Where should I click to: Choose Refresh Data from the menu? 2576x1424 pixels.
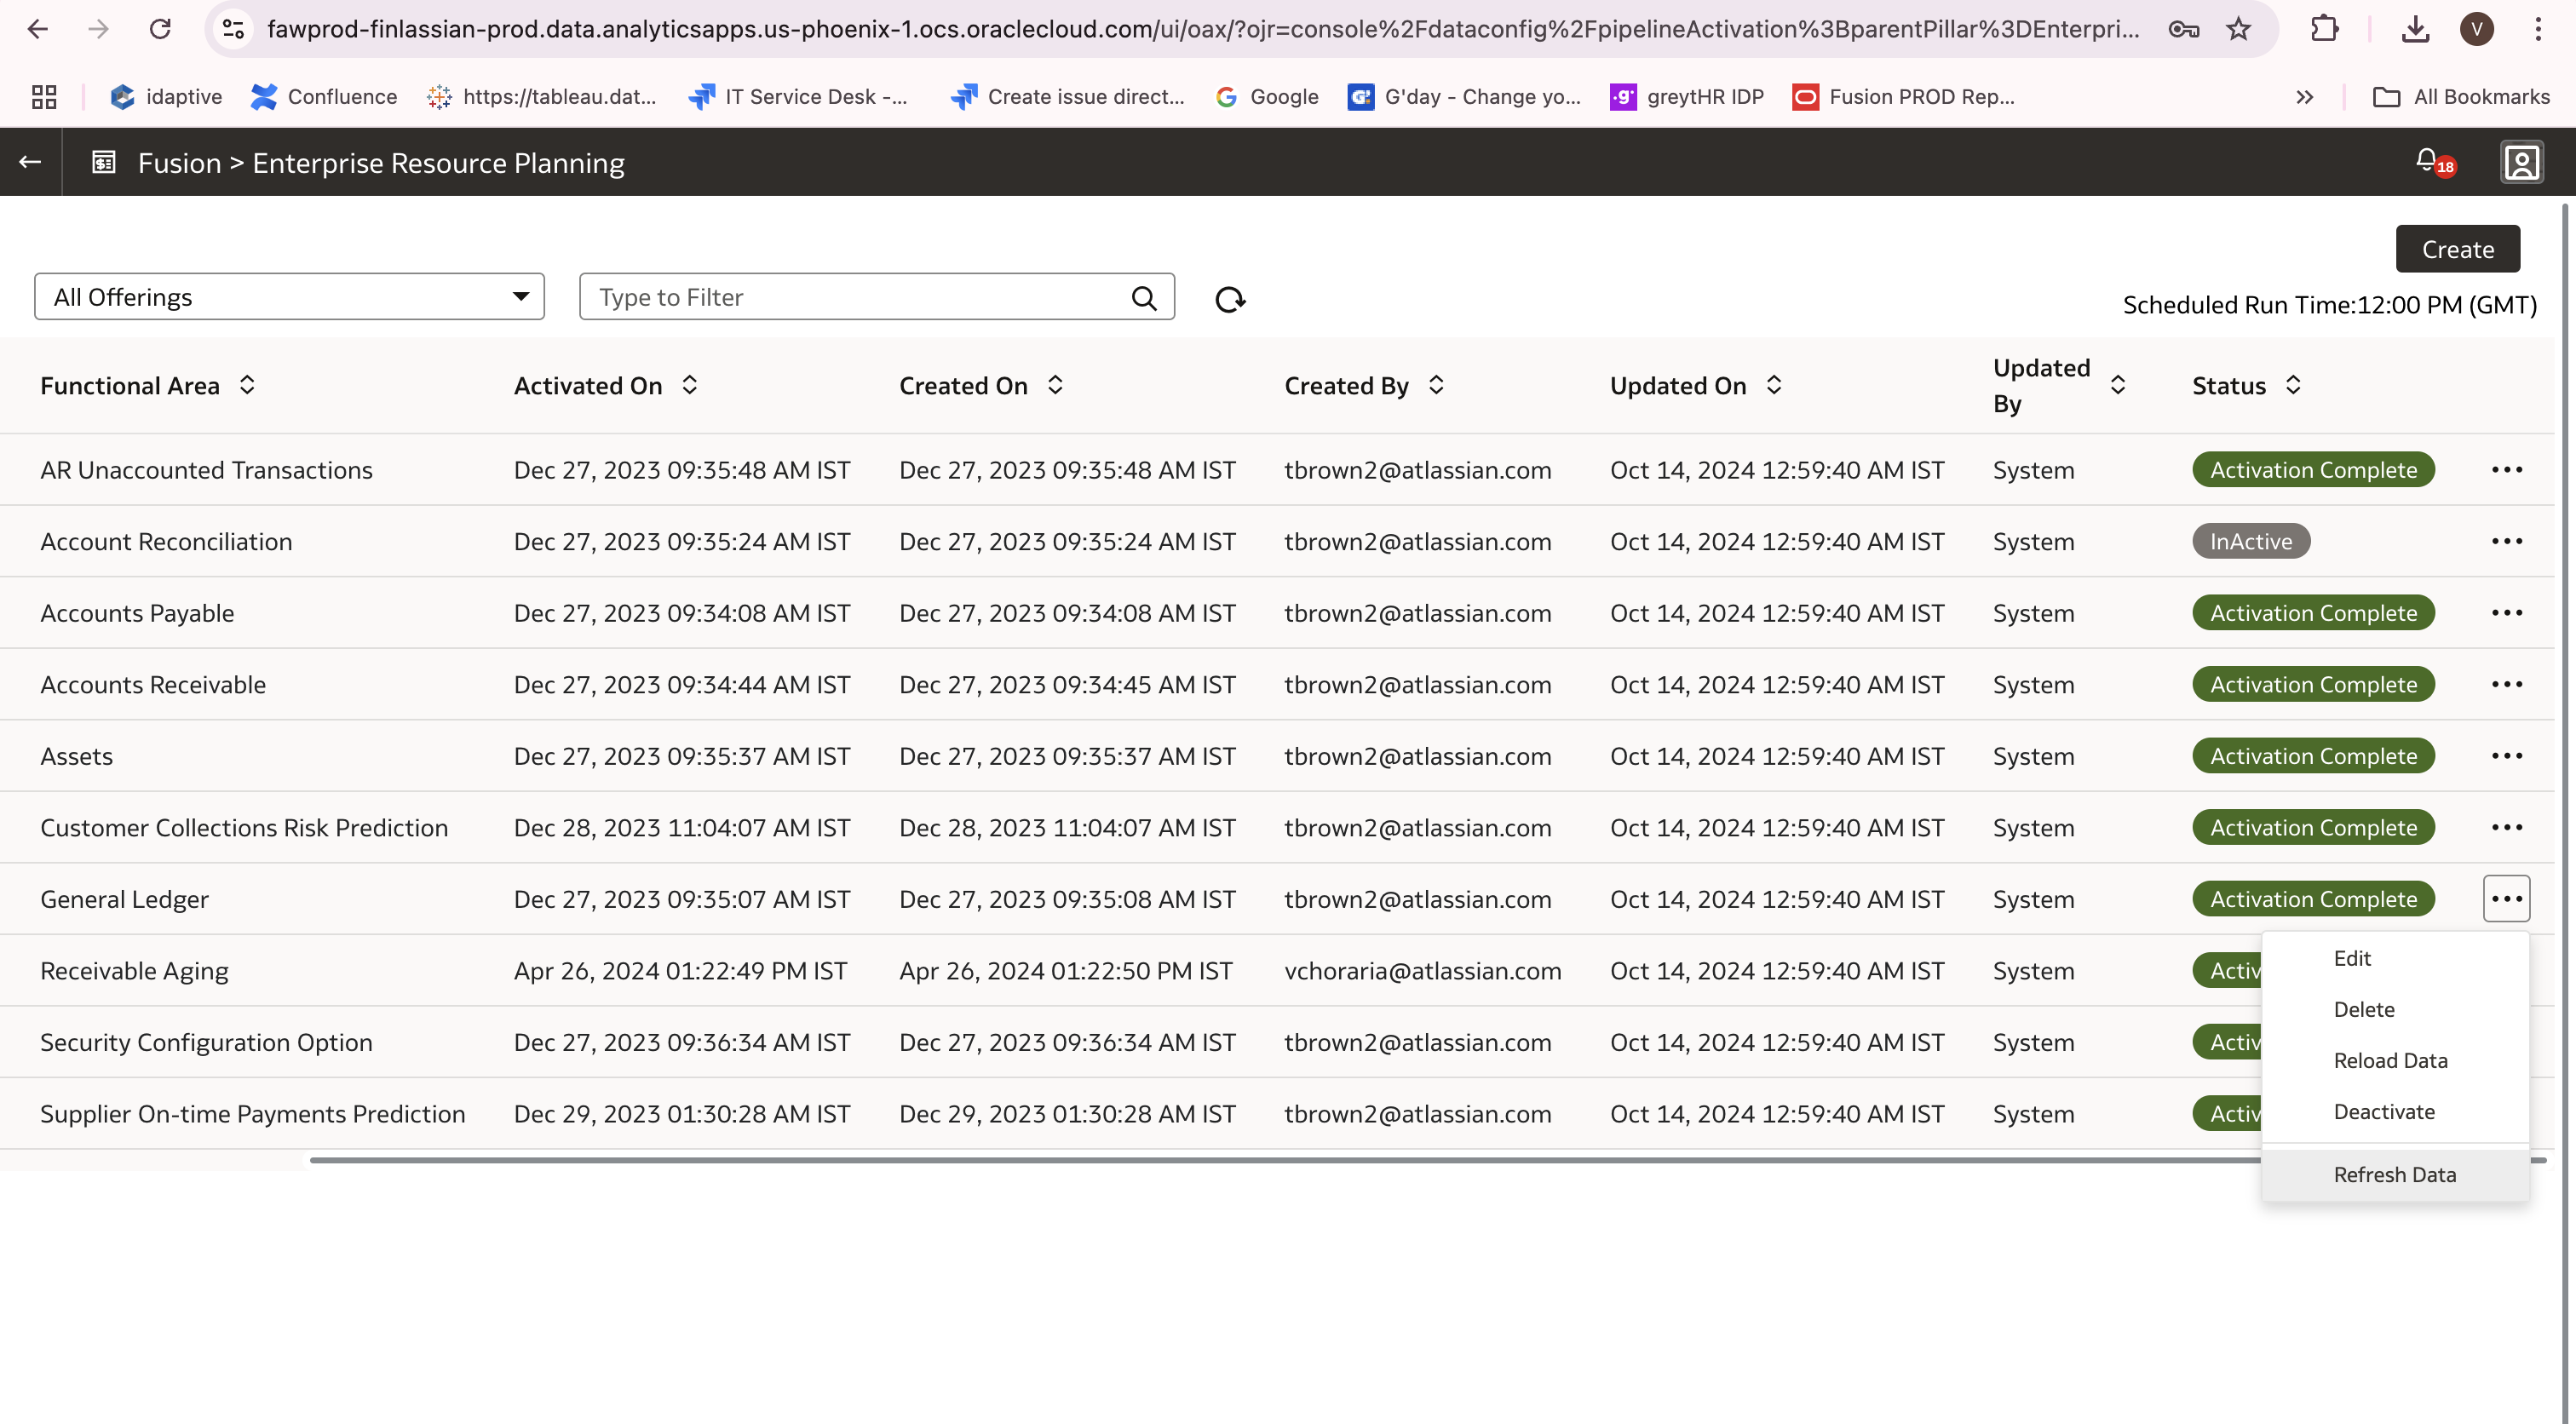2395,1175
